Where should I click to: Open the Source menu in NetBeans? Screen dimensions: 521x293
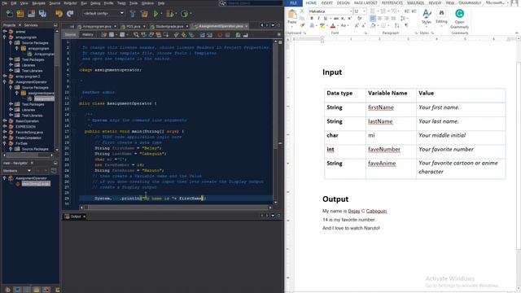55,3
